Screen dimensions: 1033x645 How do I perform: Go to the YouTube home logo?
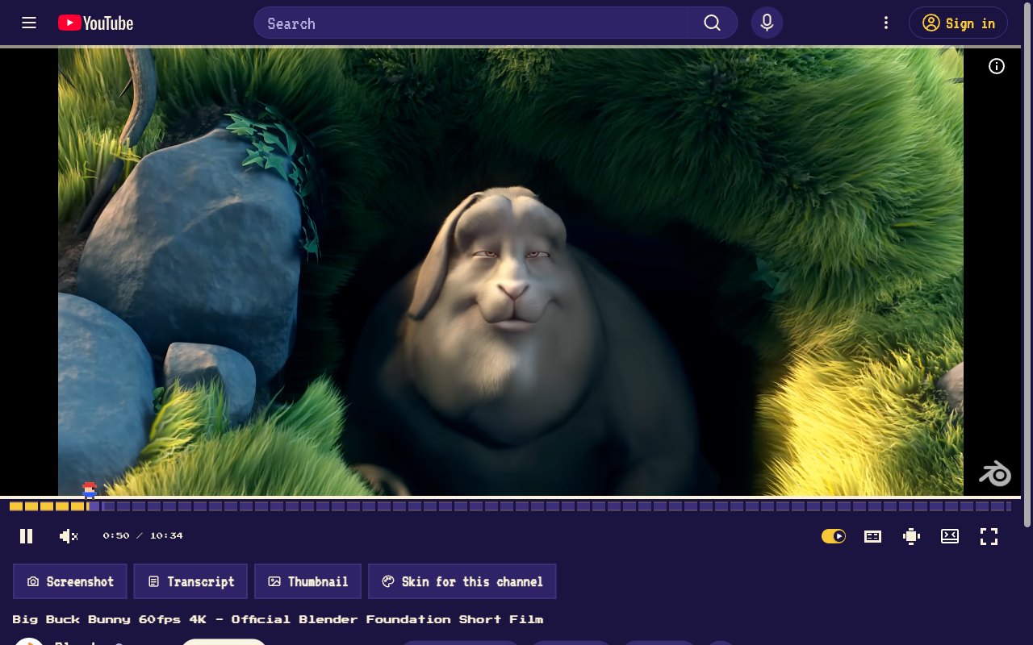tap(95, 23)
